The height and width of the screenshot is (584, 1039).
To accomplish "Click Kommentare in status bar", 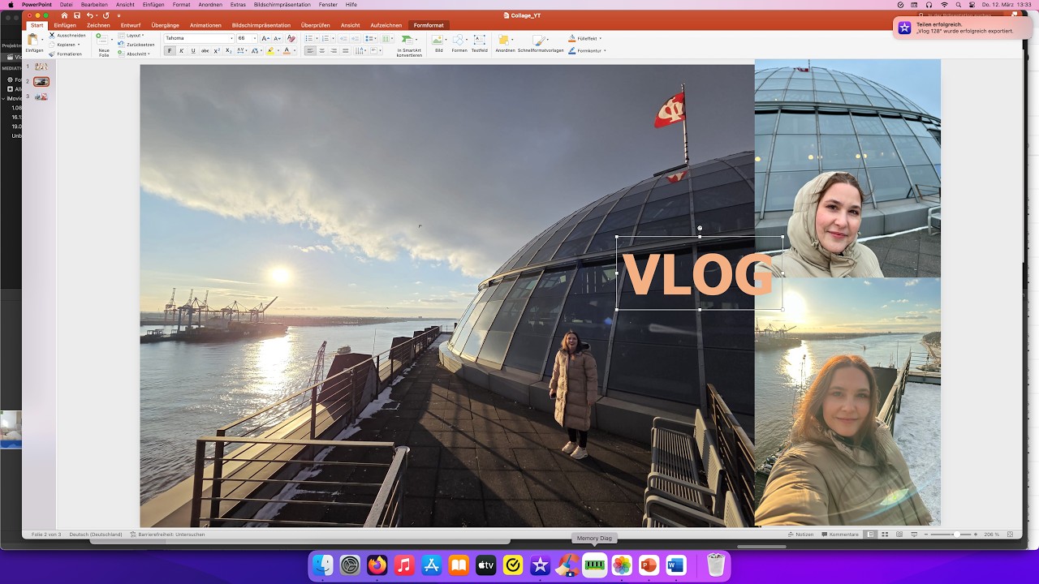I will 839,535.
